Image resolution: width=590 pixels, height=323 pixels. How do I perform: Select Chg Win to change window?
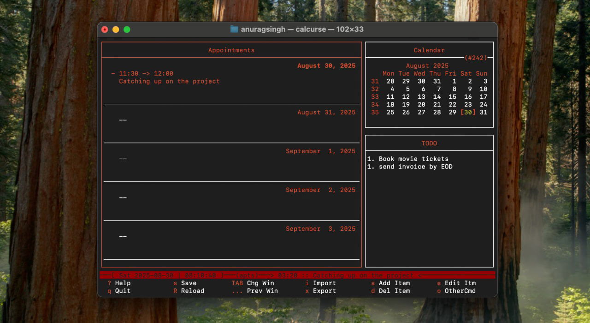(x=260, y=283)
